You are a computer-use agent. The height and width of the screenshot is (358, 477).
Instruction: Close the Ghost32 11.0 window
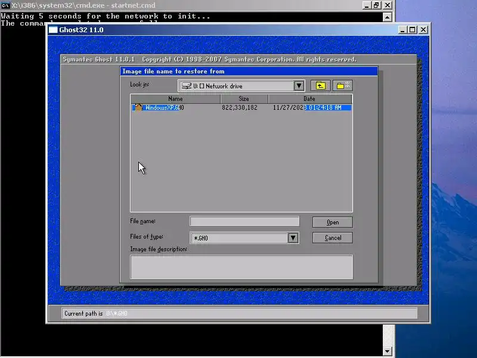(x=423, y=29)
